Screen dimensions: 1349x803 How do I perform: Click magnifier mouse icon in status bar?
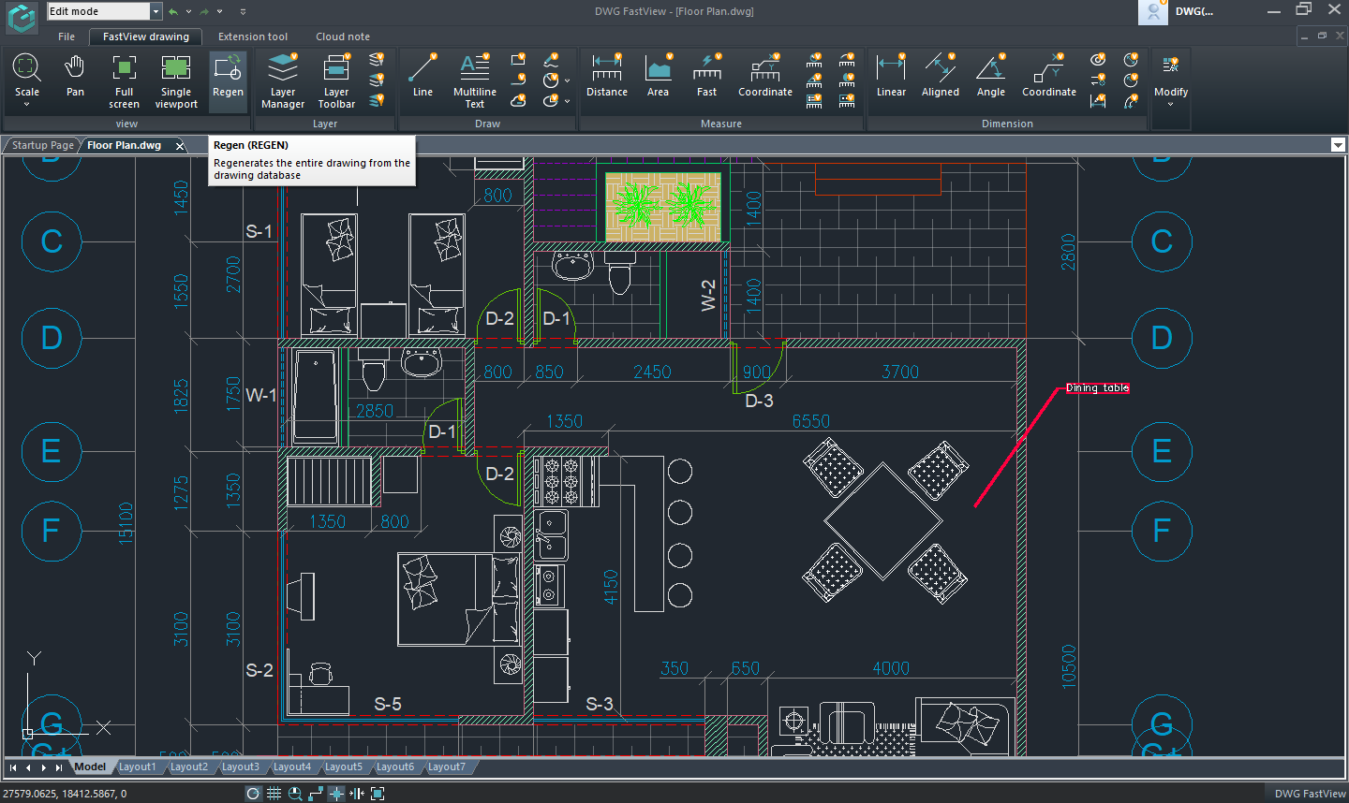(x=295, y=794)
